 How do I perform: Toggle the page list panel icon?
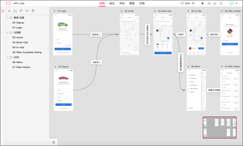point(3,11)
